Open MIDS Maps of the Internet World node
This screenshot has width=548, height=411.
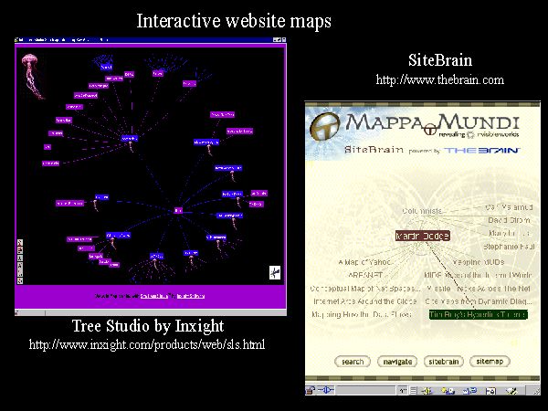(x=478, y=275)
